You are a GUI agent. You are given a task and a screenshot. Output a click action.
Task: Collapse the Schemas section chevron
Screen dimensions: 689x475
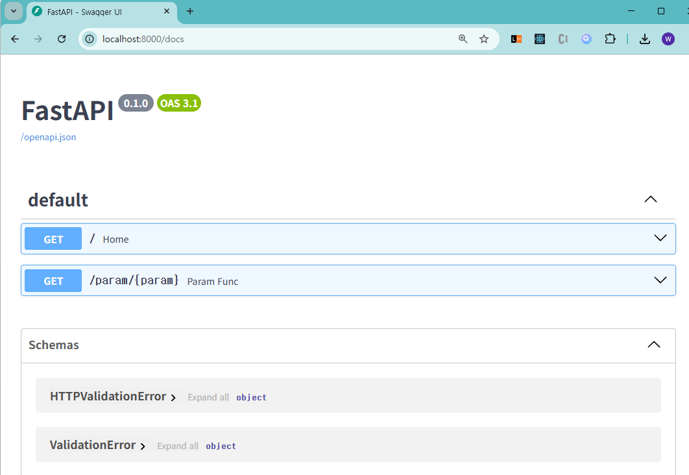654,345
